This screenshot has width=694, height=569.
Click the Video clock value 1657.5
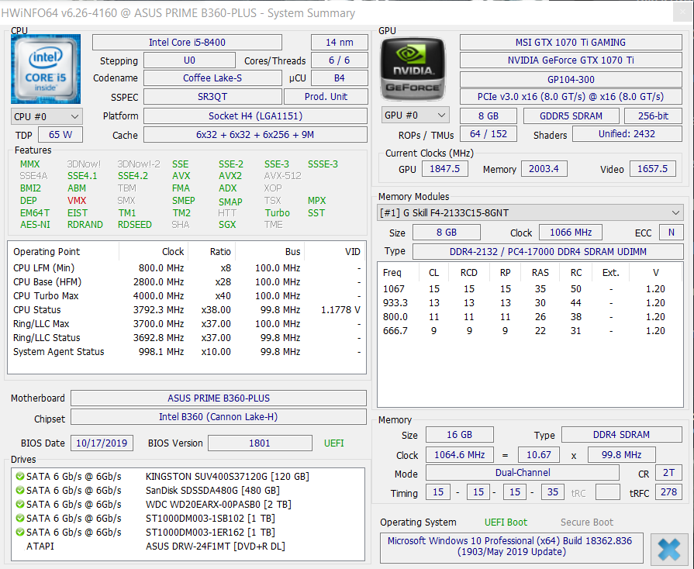coord(653,169)
